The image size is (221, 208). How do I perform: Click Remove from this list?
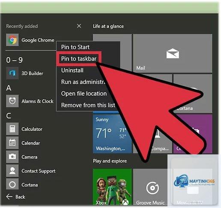88,105
